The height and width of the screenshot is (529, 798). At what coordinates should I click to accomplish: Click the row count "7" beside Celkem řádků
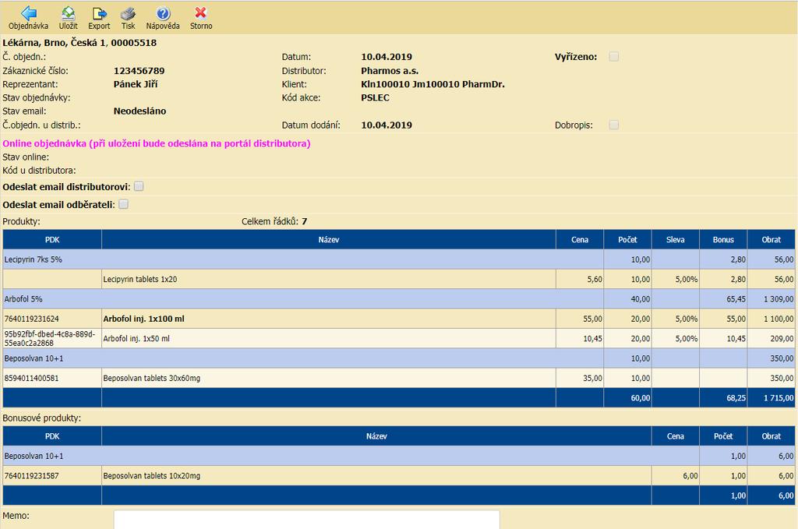point(305,221)
